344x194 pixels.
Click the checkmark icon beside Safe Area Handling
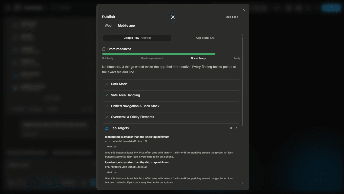[x=107, y=95]
